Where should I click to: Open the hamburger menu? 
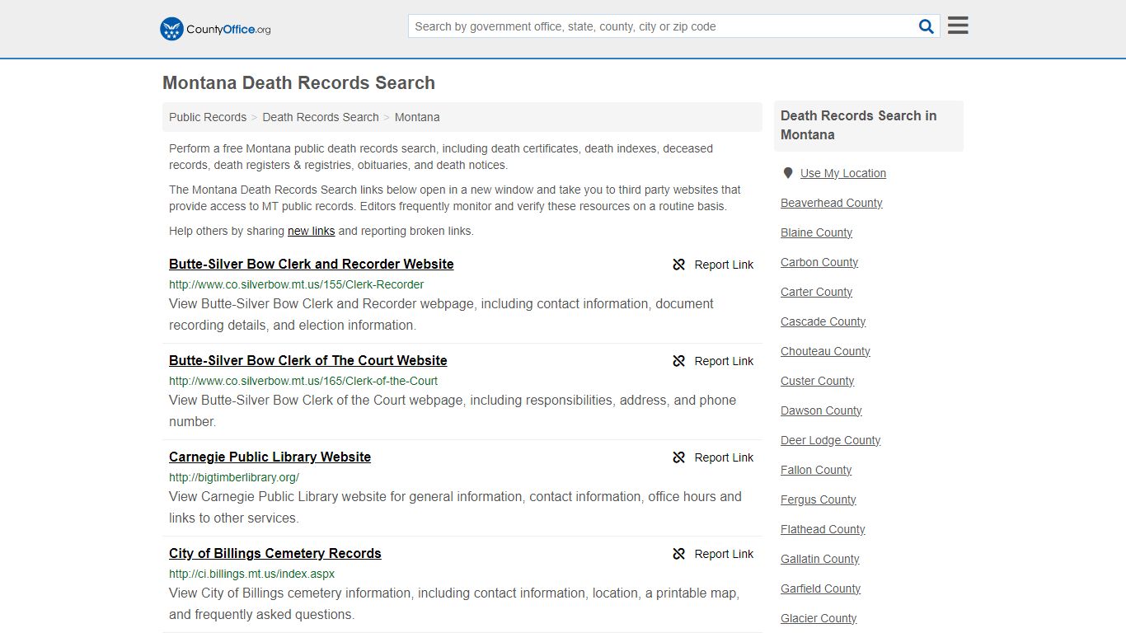958,26
